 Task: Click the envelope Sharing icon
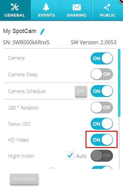(77, 7)
